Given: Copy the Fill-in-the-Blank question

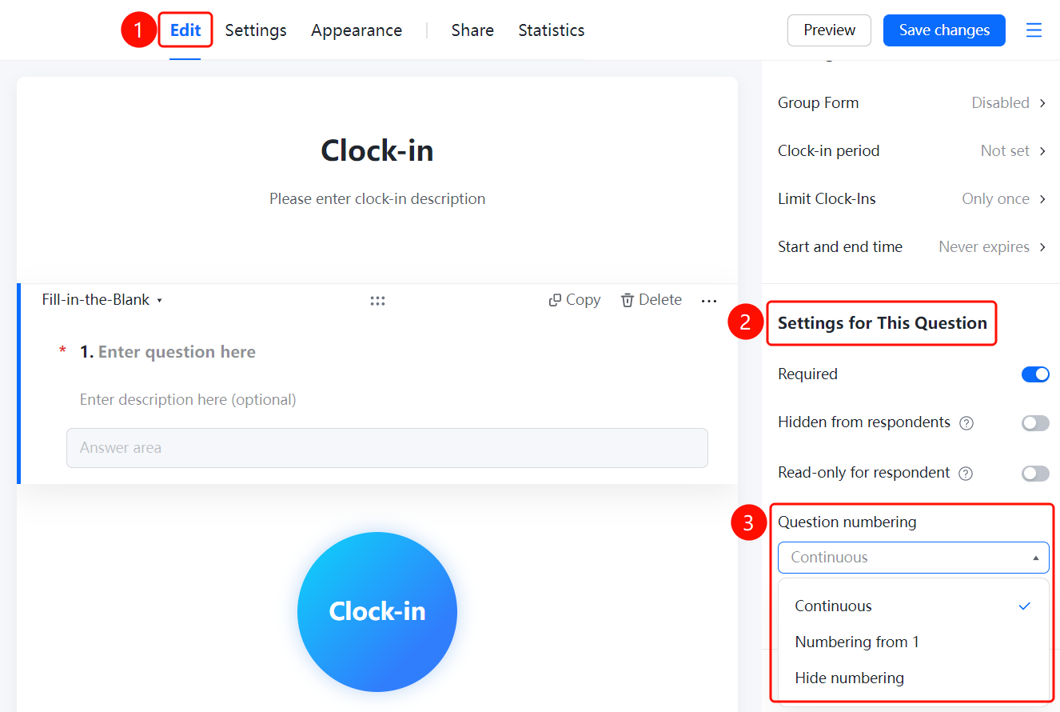Looking at the screenshot, I should (x=575, y=300).
